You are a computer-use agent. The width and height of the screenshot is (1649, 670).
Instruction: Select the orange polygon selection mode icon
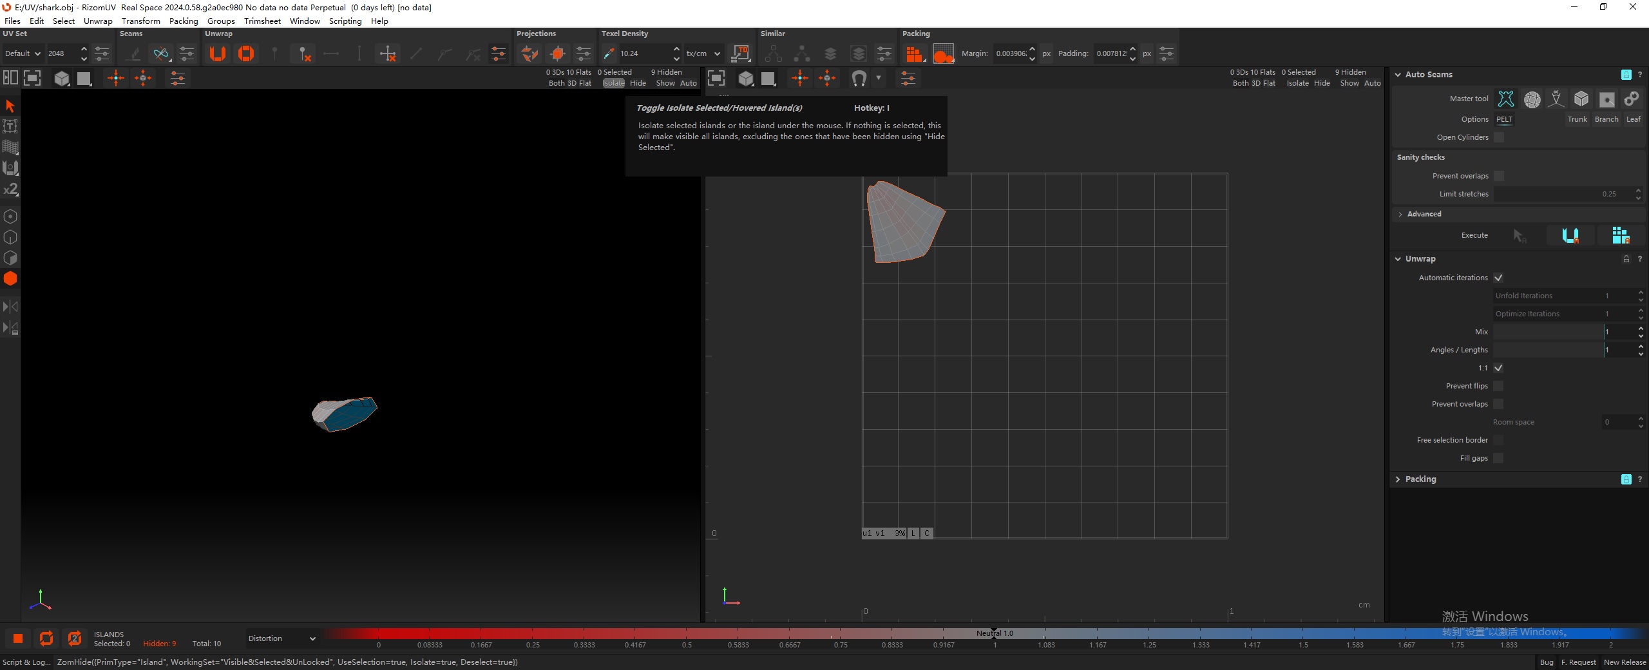tap(10, 279)
